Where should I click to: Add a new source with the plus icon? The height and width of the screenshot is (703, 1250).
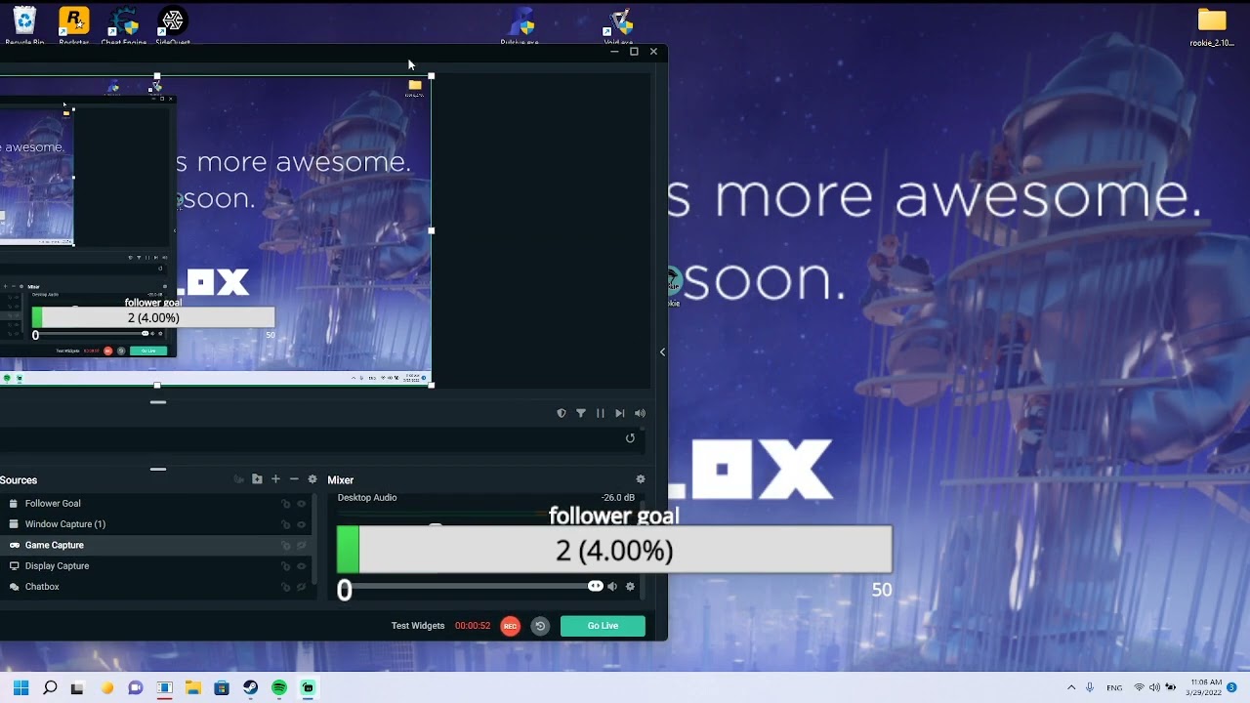(275, 479)
